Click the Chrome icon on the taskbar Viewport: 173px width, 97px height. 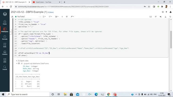point(109,95)
